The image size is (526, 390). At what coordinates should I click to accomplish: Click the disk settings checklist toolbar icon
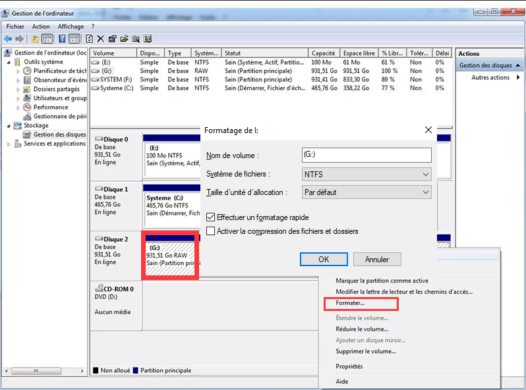coord(148,39)
